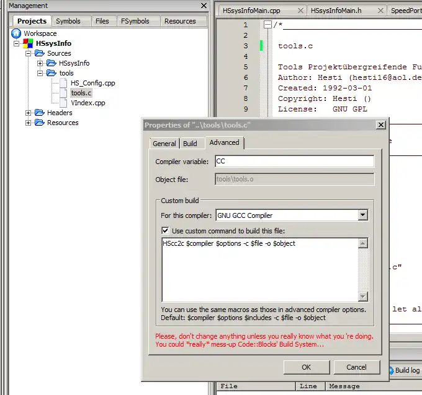The image size is (422, 395).
Task: Expand the HSsysInfo subfolder node
Action: pos(40,63)
